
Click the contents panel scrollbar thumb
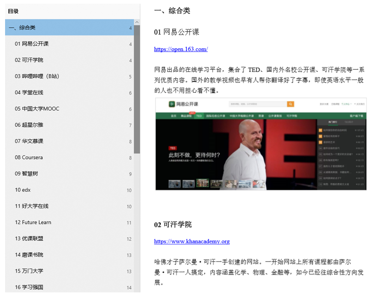pyautogui.click(x=137, y=89)
